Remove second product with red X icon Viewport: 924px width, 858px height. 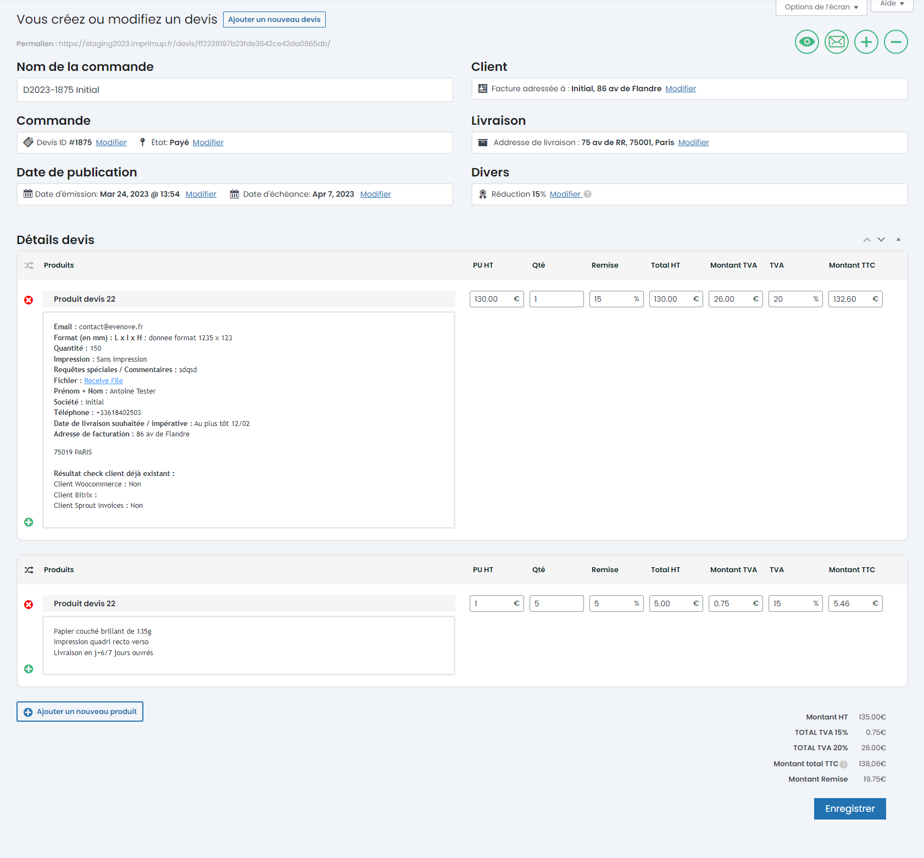tap(29, 605)
